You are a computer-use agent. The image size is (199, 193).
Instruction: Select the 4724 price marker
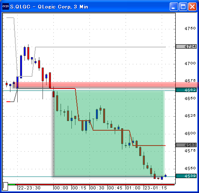click(186, 47)
